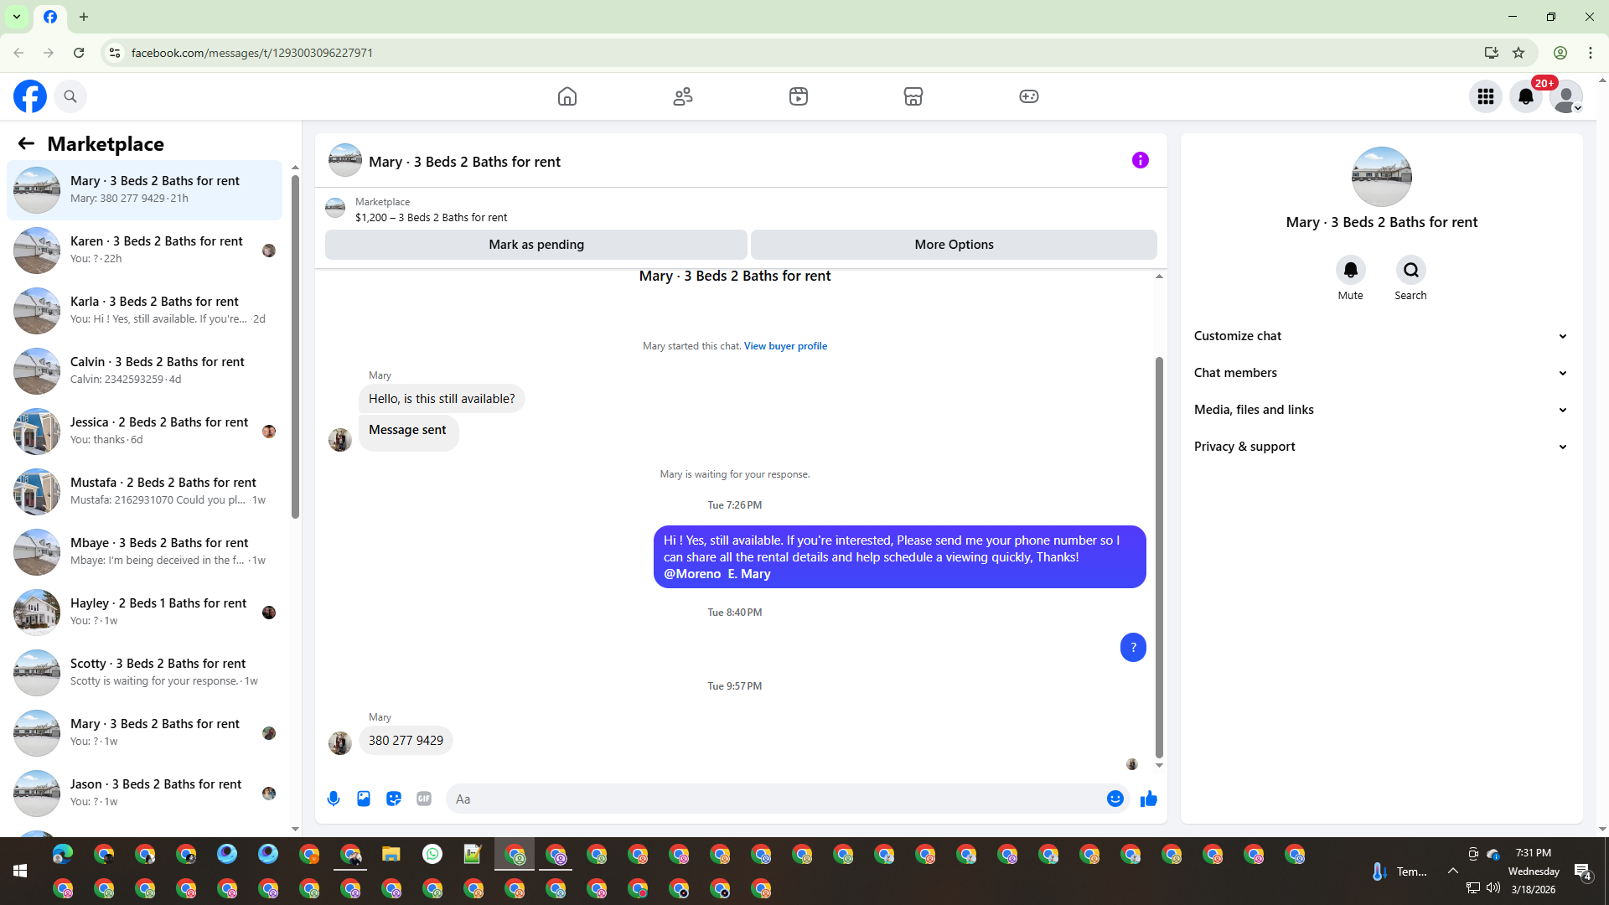Click the voice clip microphone icon
1609x905 pixels.
click(334, 799)
